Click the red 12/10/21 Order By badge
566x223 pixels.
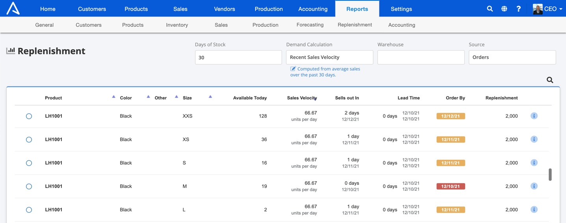(x=451, y=186)
